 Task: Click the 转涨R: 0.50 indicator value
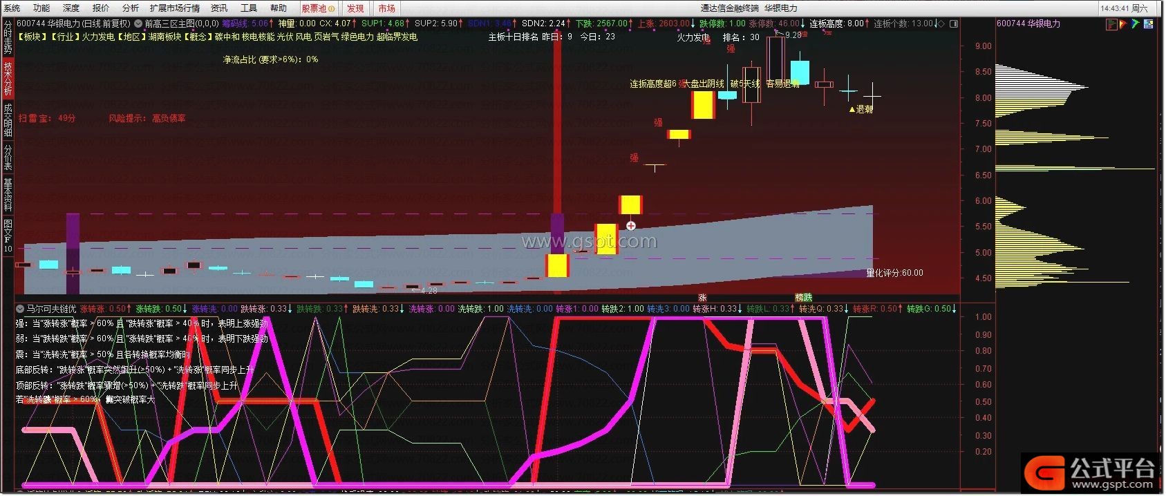click(x=878, y=309)
